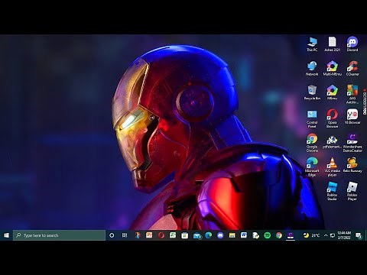Launch the Microsoft Edge desktop shortcut

pyautogui.click(x=312, y=167)
